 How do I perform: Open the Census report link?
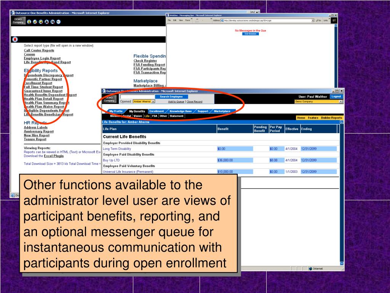pyautogui.click(x=29, y=54)
